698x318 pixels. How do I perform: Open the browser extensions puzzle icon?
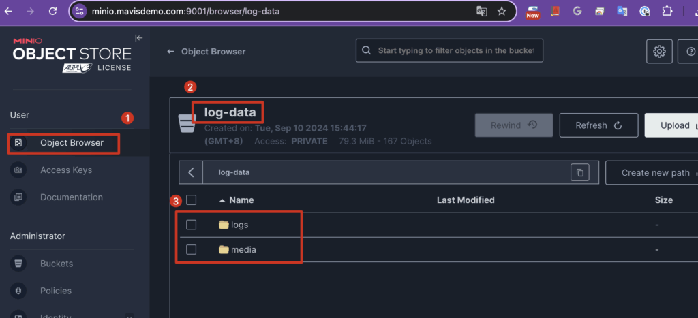pyautogui.click(x=667, y=11)
